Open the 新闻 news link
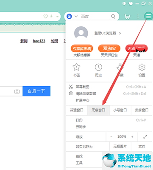 pyautogui.click(x=24, y=41)
